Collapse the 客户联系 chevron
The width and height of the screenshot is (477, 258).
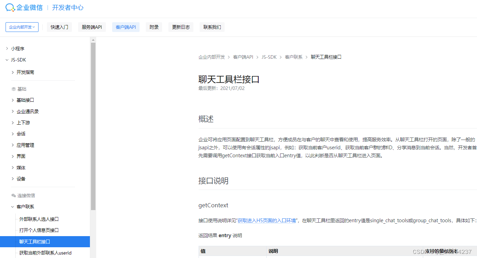click(13, 207)
